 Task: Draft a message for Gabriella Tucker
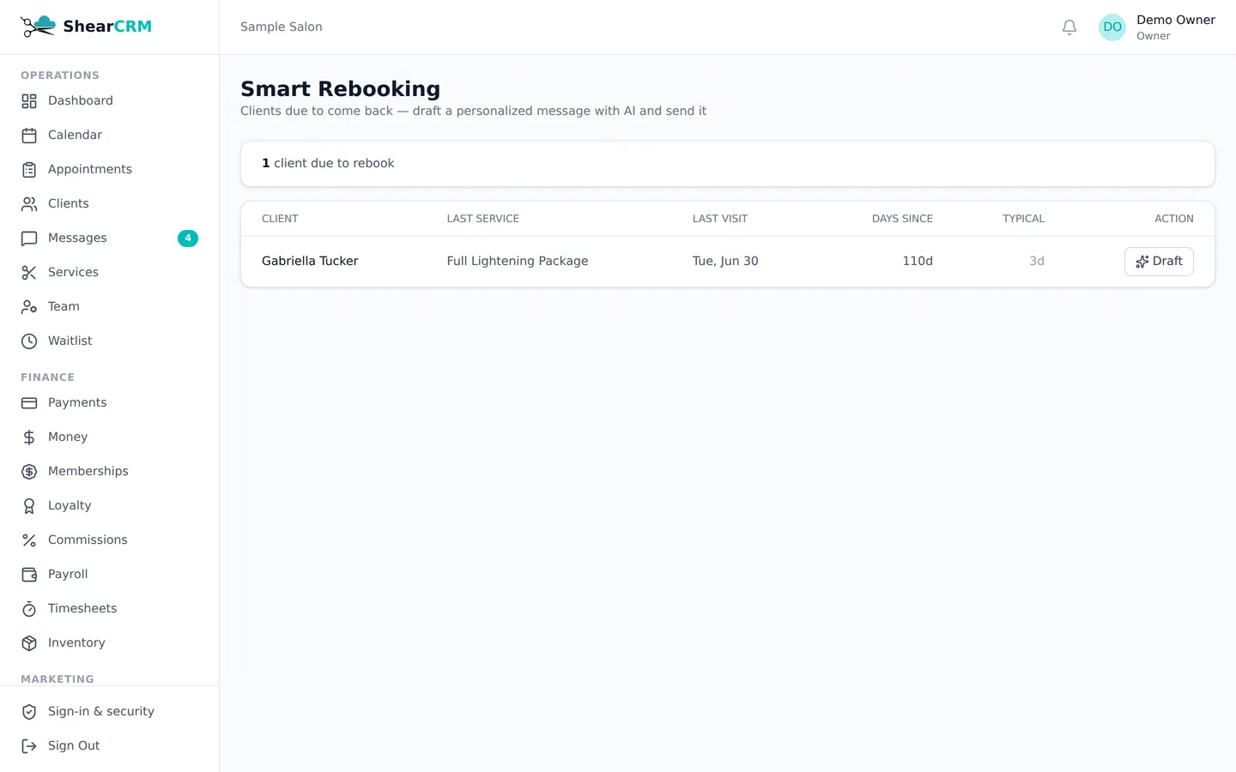pos(1159,262)
